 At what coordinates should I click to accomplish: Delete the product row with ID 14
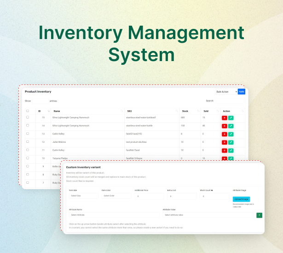(x=224, y=126)
